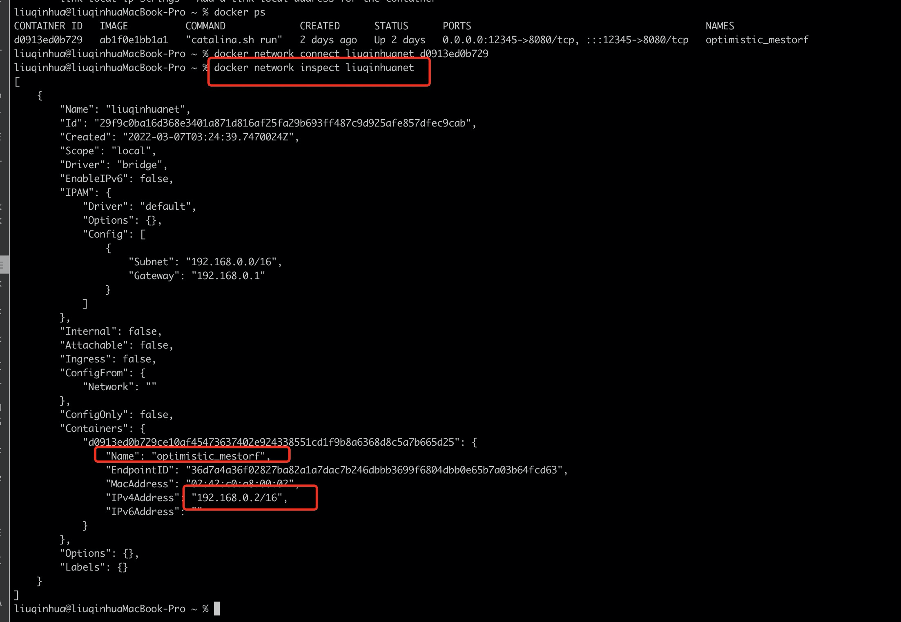Click the container ID d0913ed0b729 in docker ps output
901x622 pixels.
click(48, 40)
